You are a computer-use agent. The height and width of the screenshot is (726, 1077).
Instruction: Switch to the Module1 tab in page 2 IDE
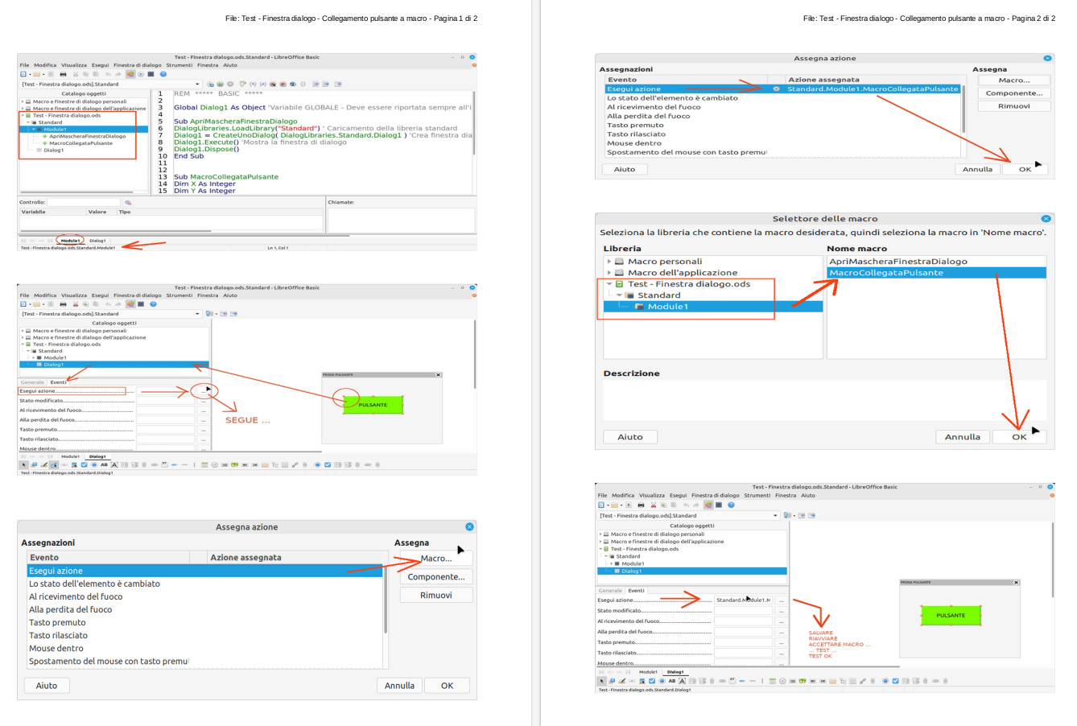coord(648,672)
